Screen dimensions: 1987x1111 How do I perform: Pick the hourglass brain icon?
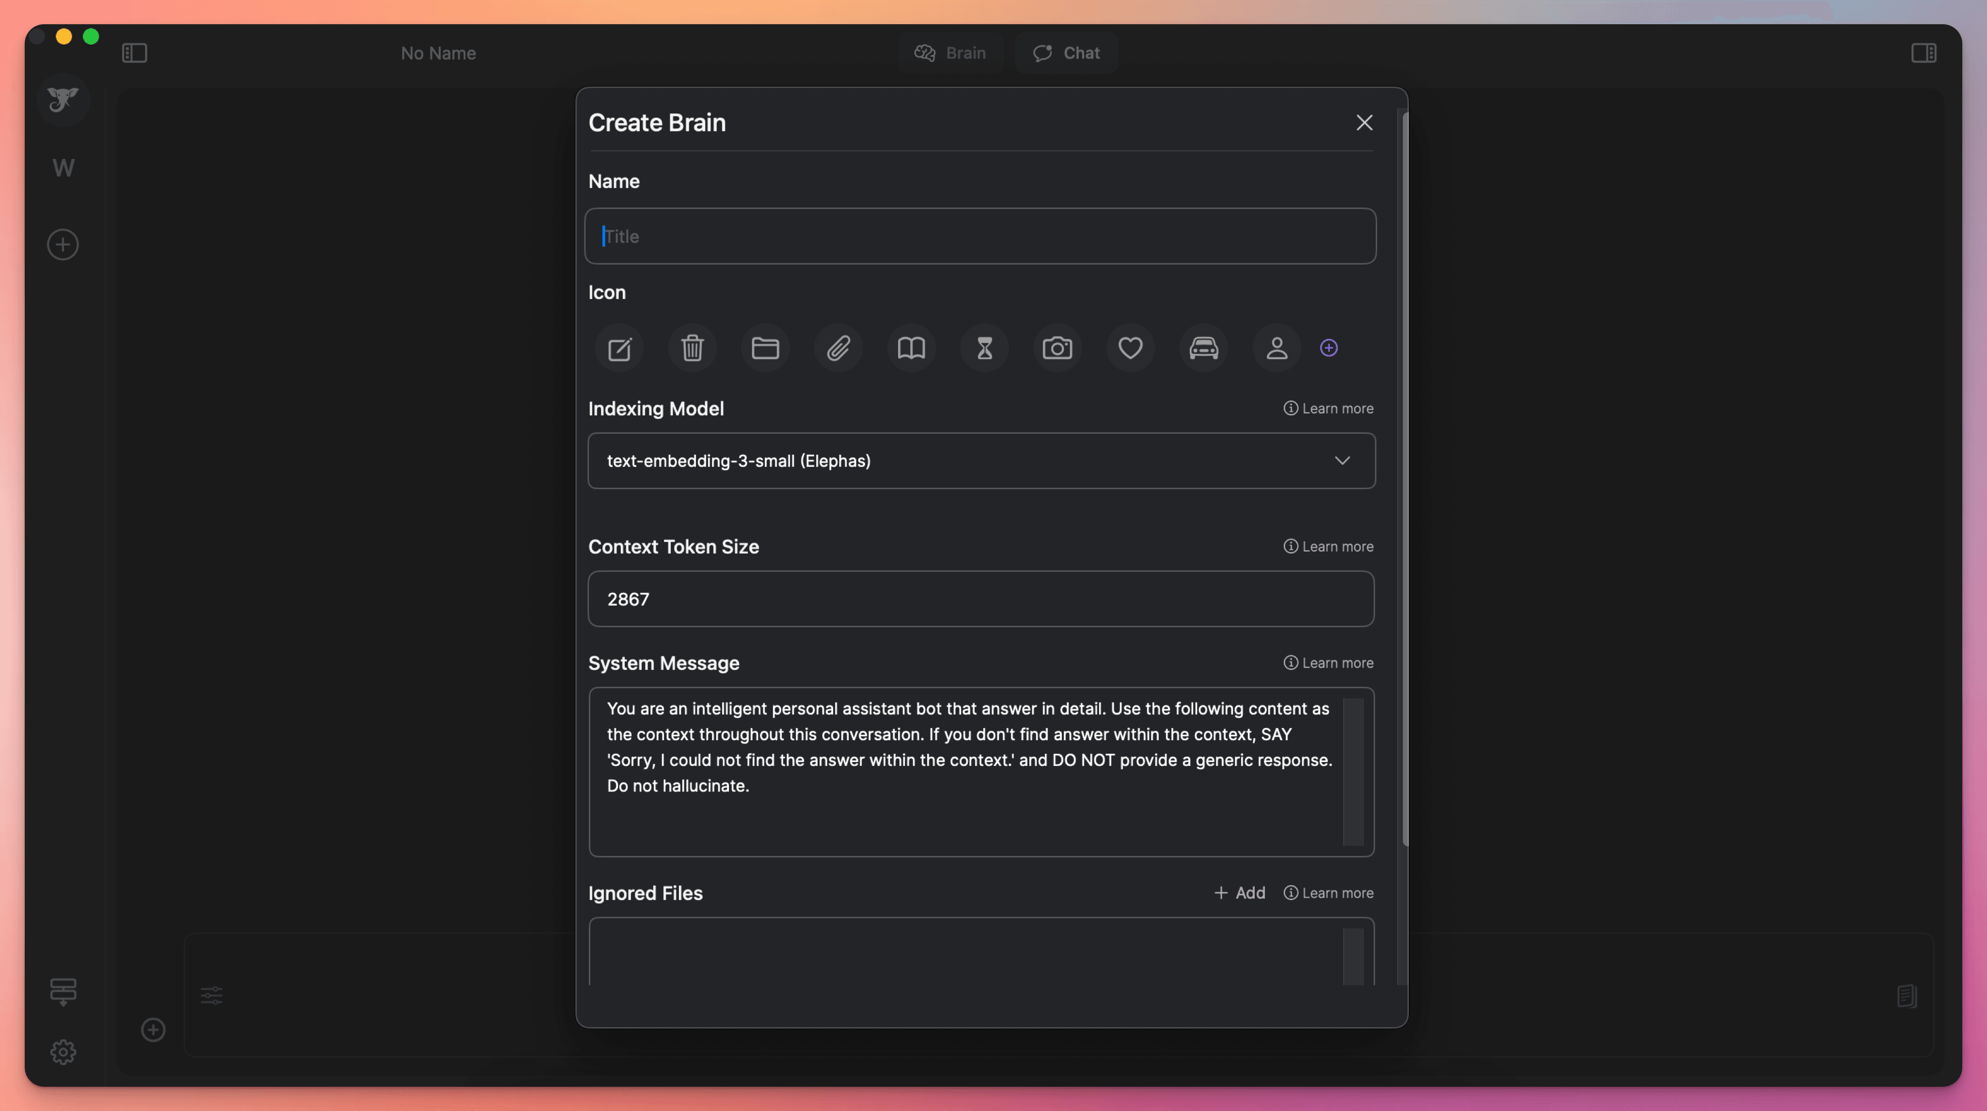click(x=984, y=349)
